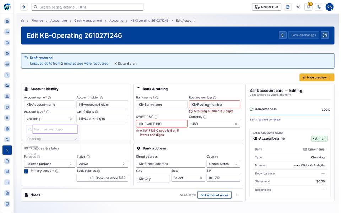
Task: Open the notifications bell icon
Action: tap(308, 7)
